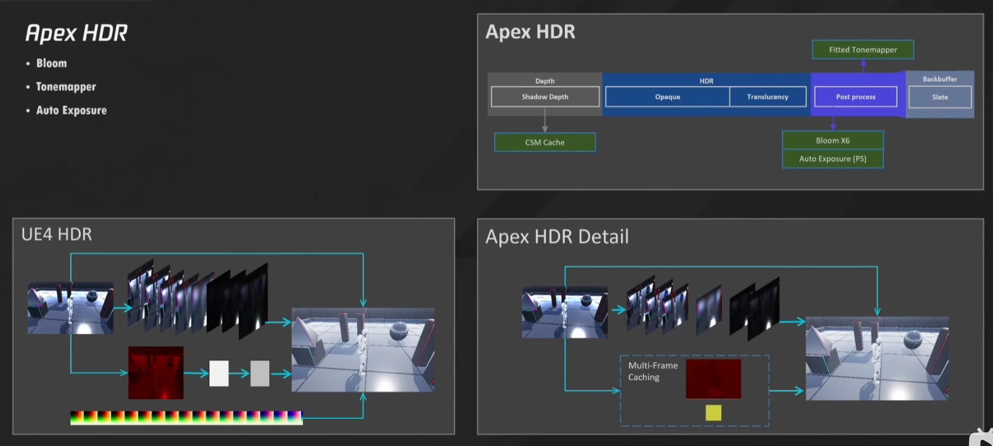Click the gray square in UE4 HDR diagram
Screen dimensions: 993x446
click(260, 373)
